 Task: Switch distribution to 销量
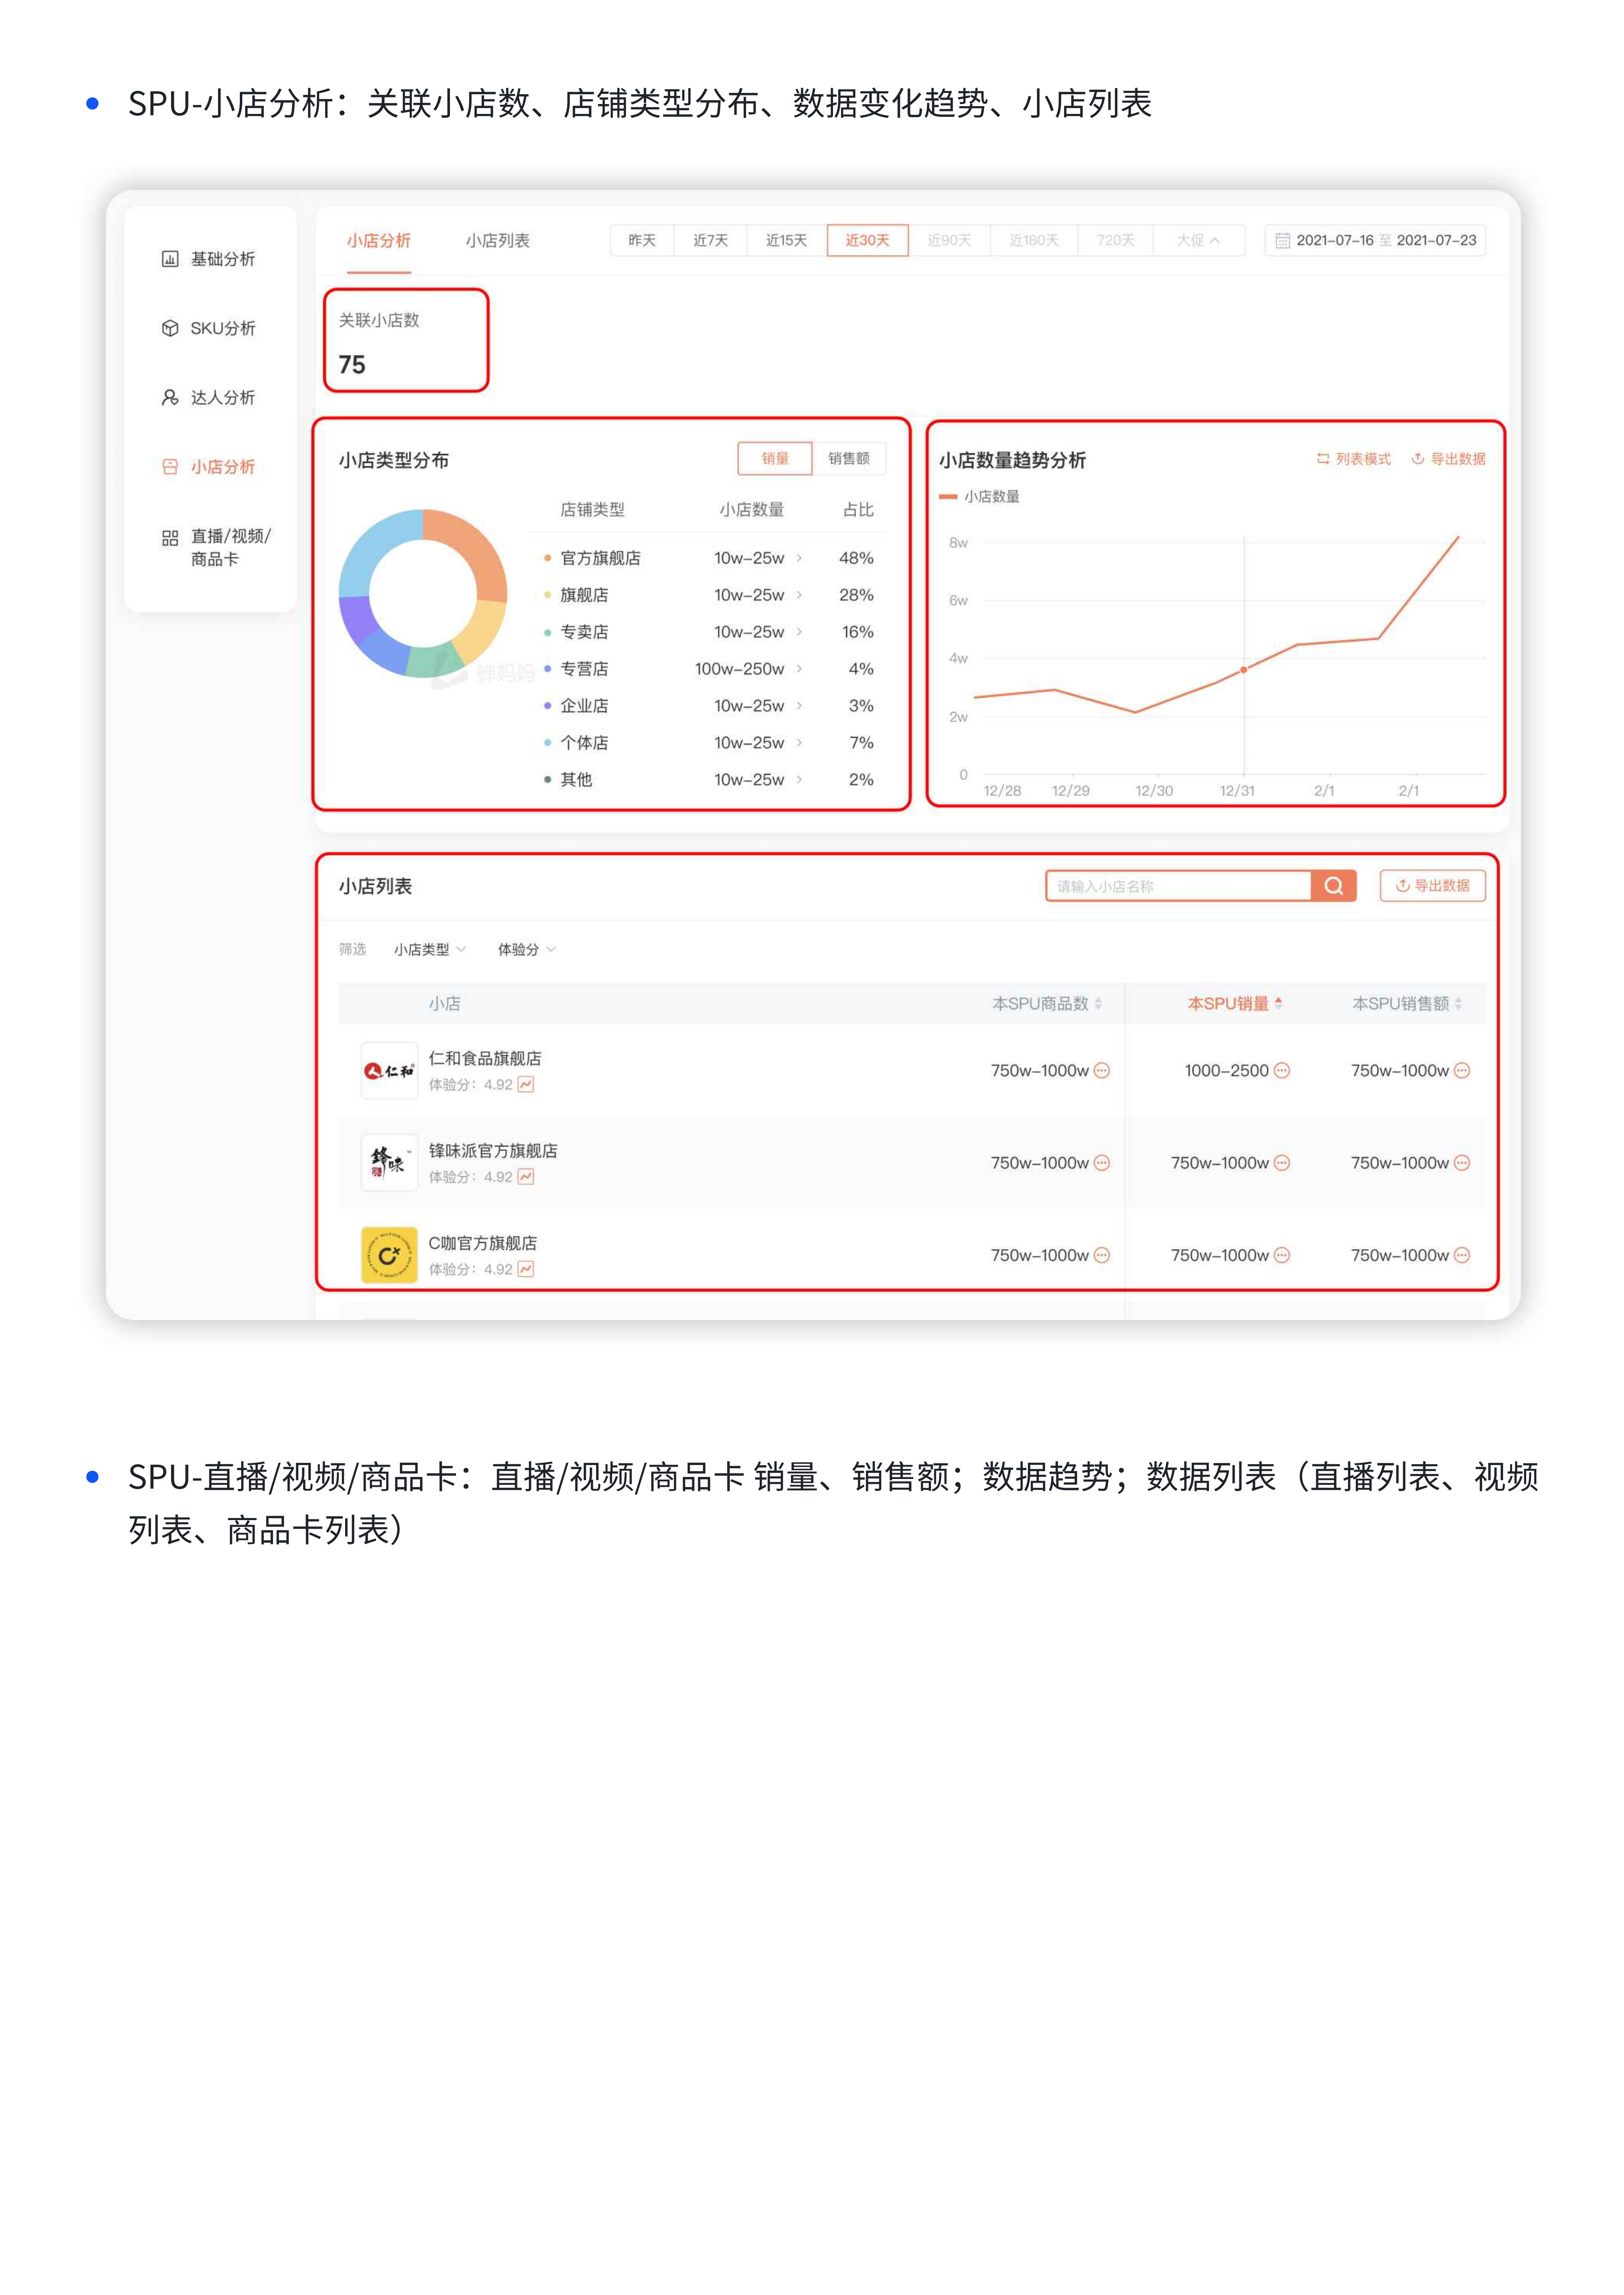click(x=775, y=459)
